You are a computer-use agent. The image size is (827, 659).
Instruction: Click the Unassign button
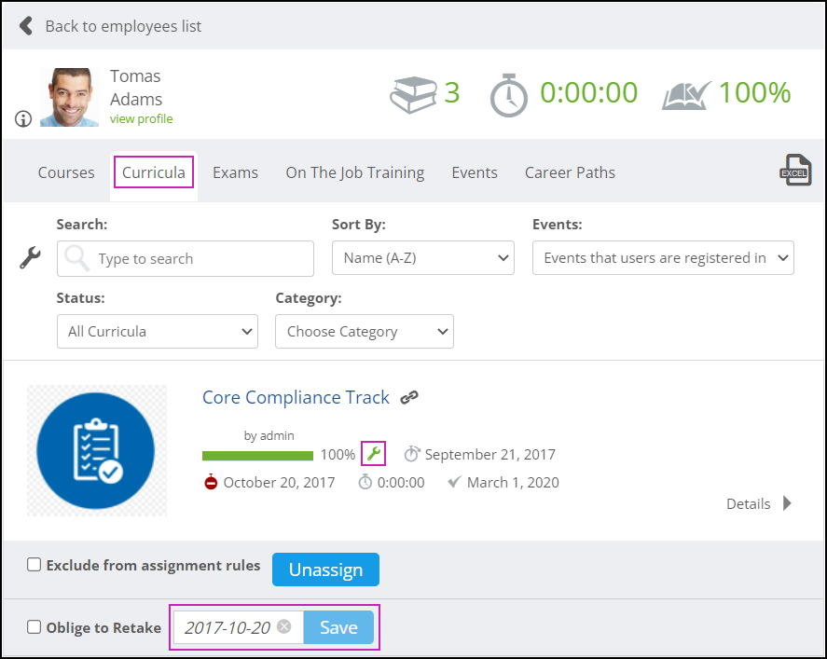pyautogui.click(x=325, y=570)
